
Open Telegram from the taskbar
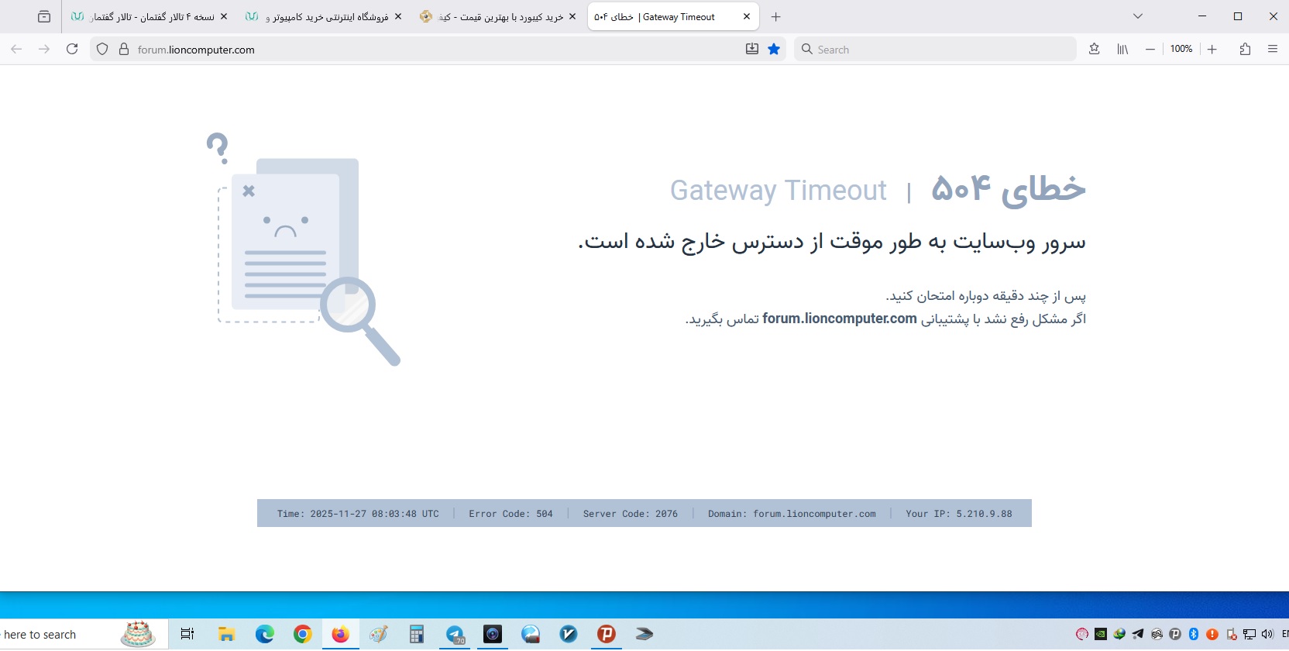point(455,634)
